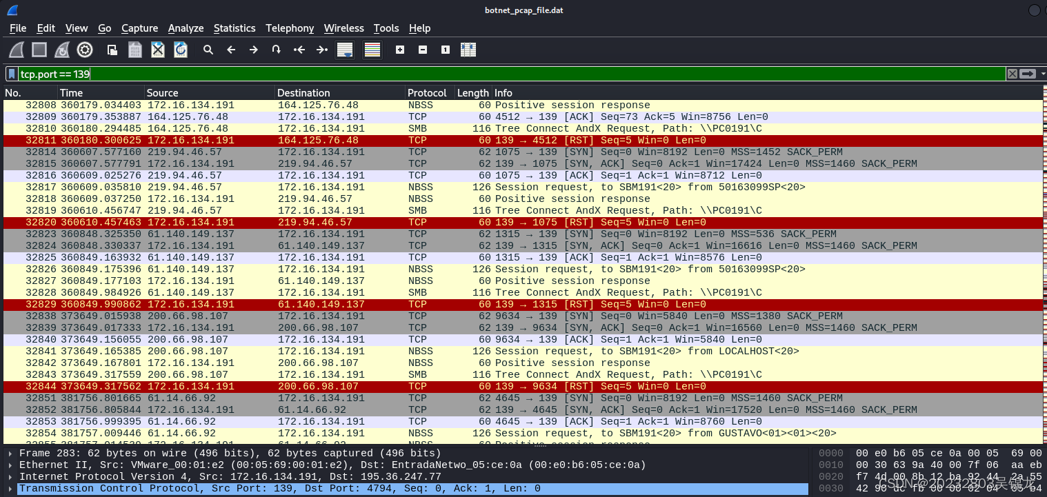1047x497 pixels.
Task: Expand Internet Protocol Version 4 row
Action: point(10,477)
